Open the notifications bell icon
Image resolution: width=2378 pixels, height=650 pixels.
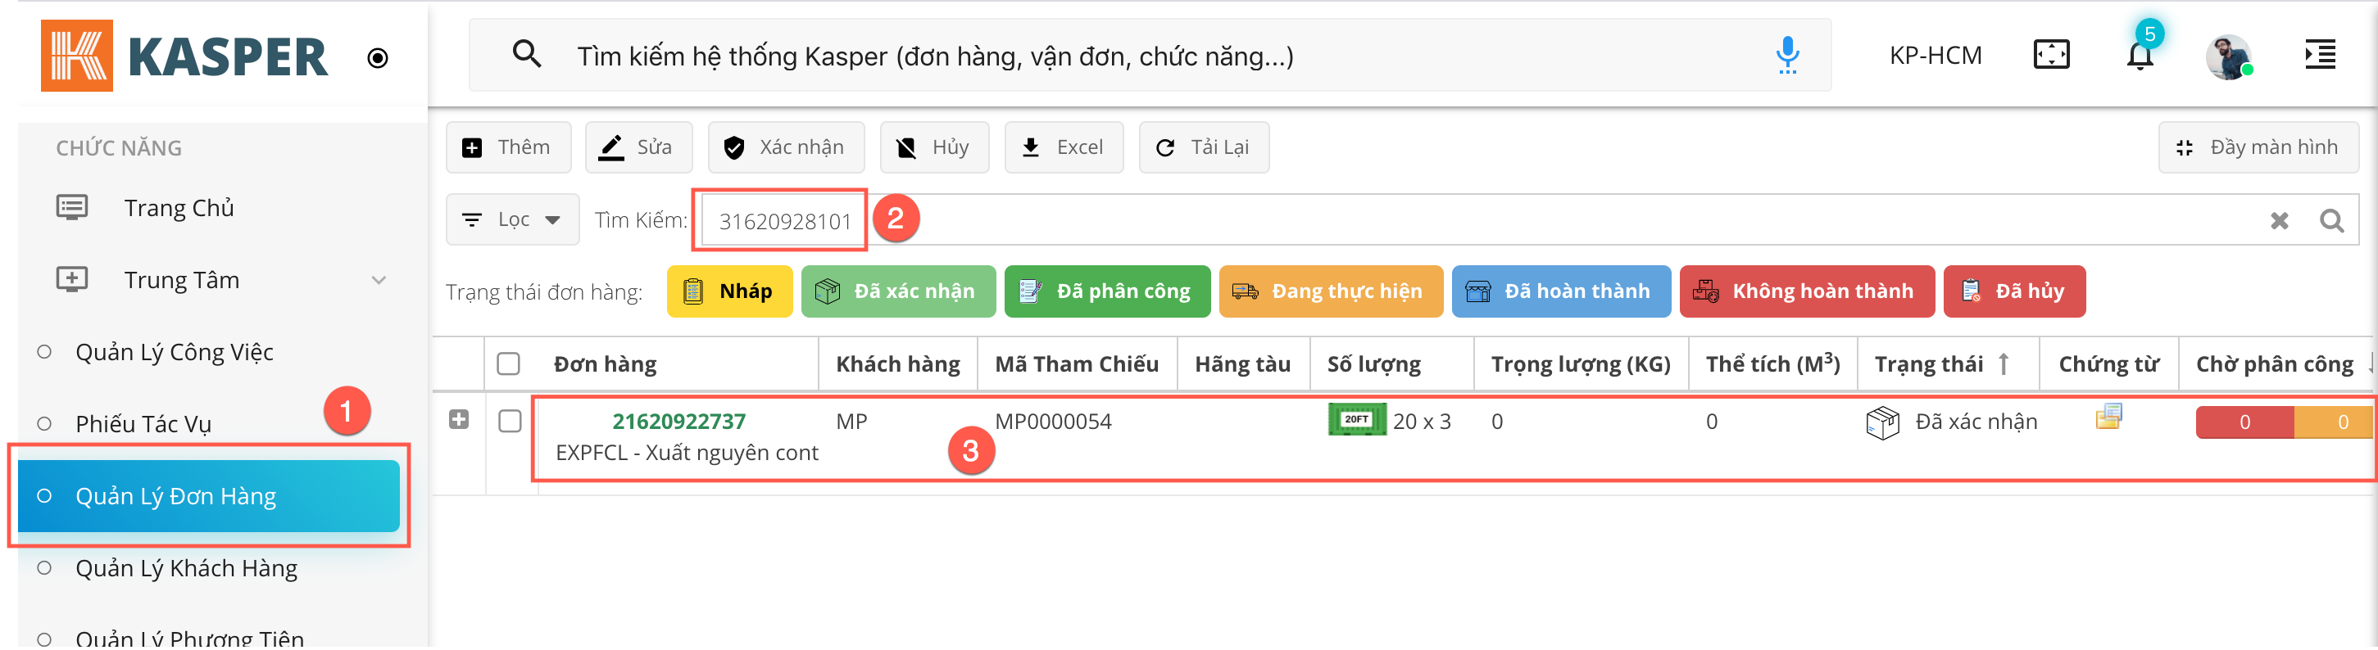pyautogui.click(x=2139, y=56)
